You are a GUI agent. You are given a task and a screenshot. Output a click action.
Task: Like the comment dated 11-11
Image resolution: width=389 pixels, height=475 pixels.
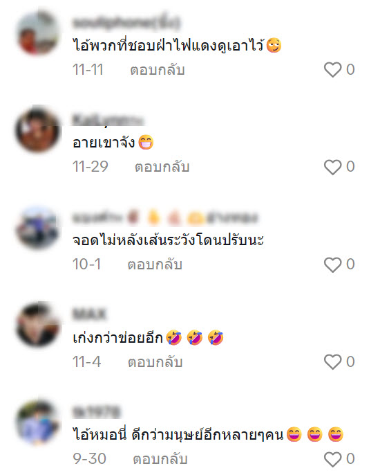[332, 70]
